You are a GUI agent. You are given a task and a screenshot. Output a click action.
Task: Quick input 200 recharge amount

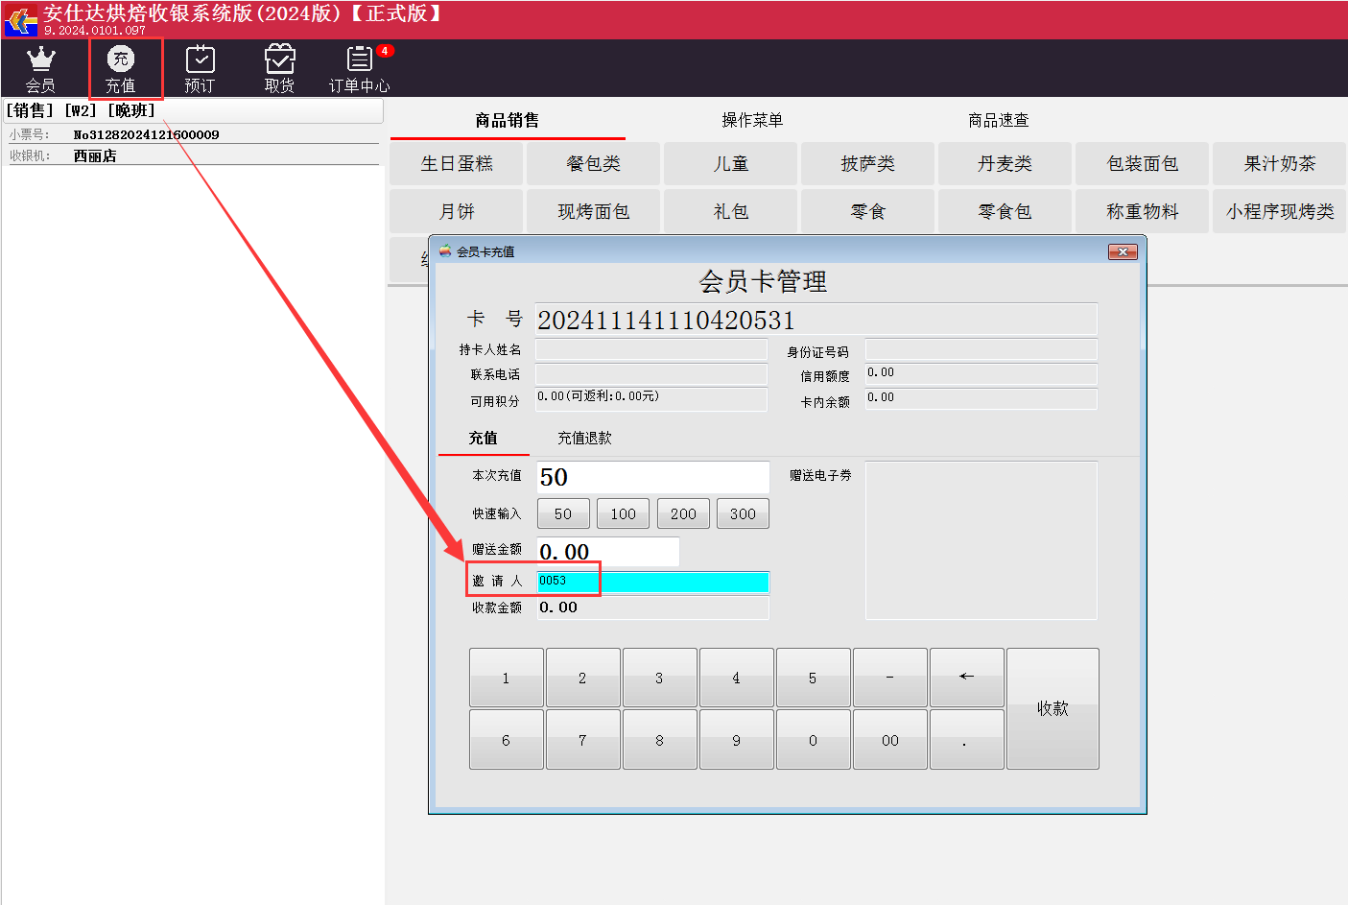click(683, 513)
